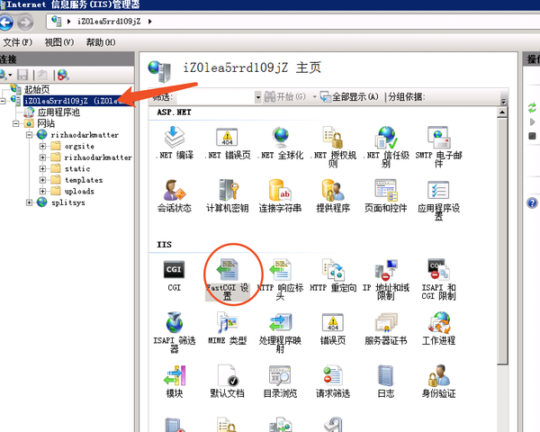
Task: Click the Forward navigation arrow
Action: point(25,22)
